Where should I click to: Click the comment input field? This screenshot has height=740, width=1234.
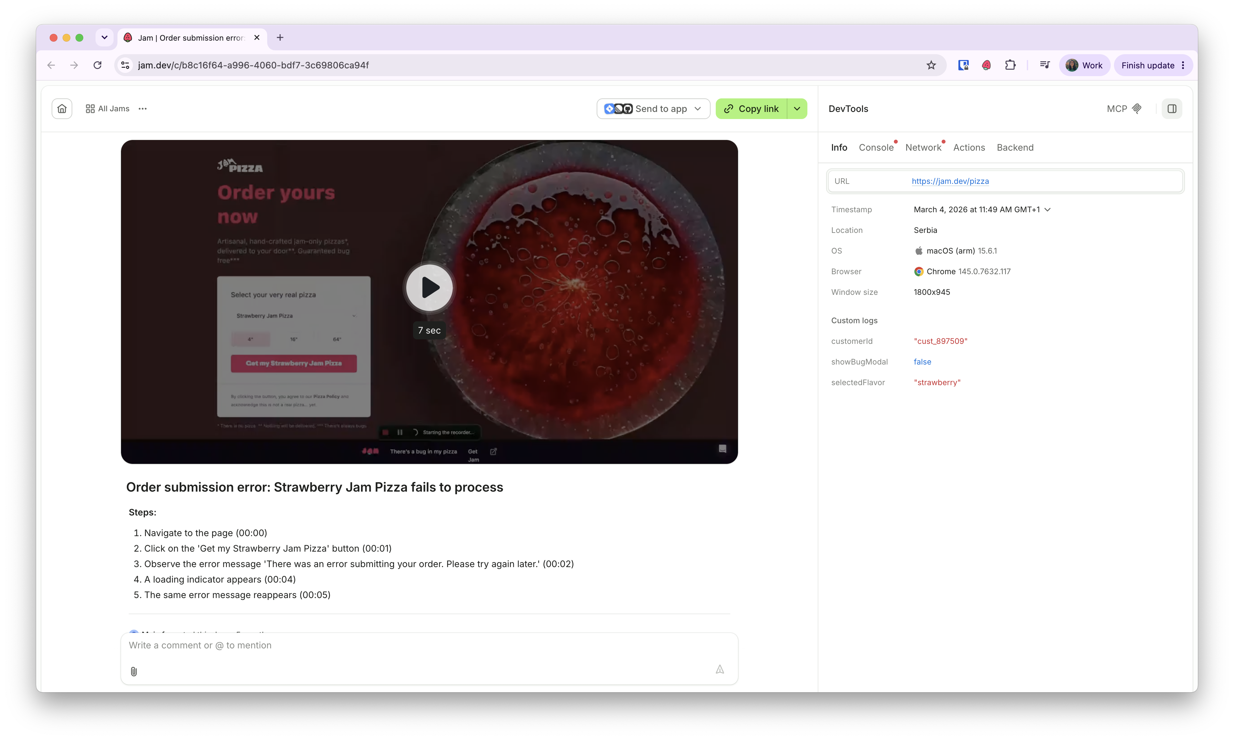coord(429,645)
